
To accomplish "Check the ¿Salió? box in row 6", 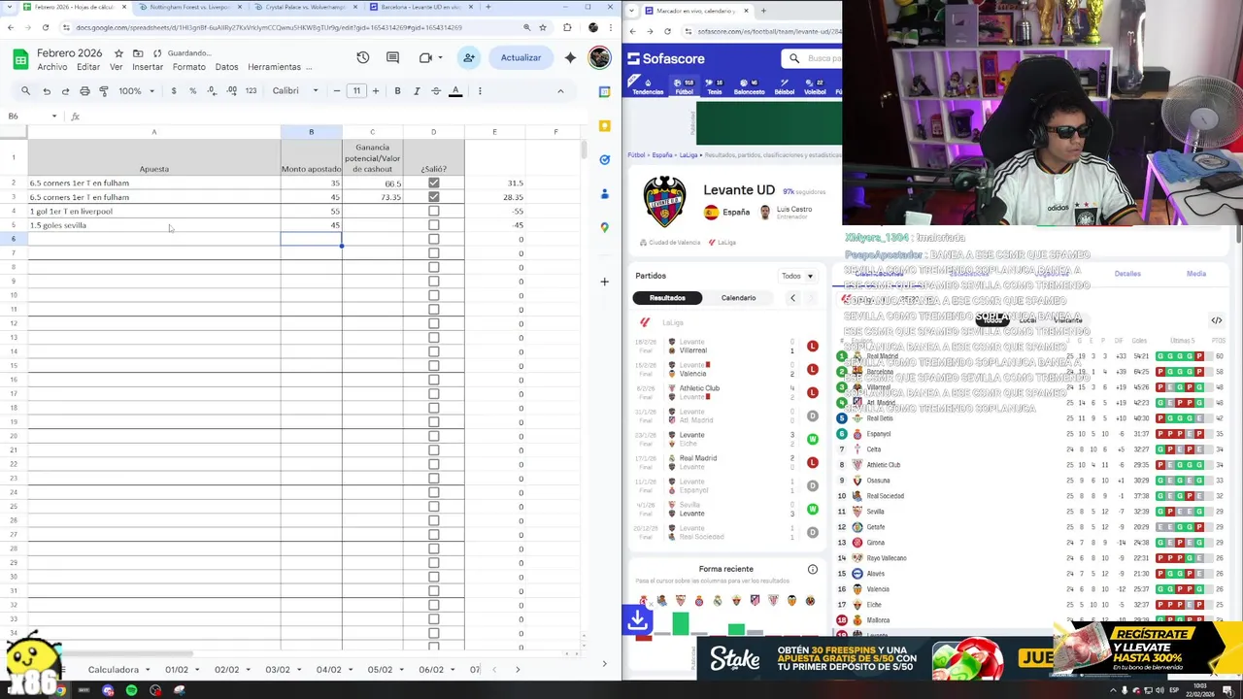I will click(x=433, y=239).
